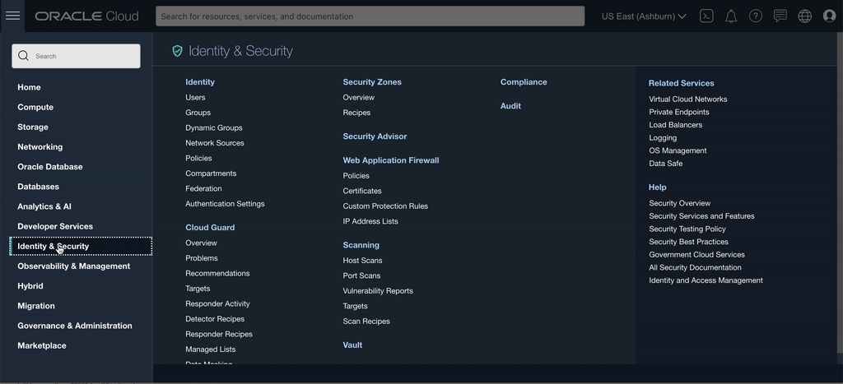Open Compartments link
Viewport: 843px width, 384px height.
[211, 173]
